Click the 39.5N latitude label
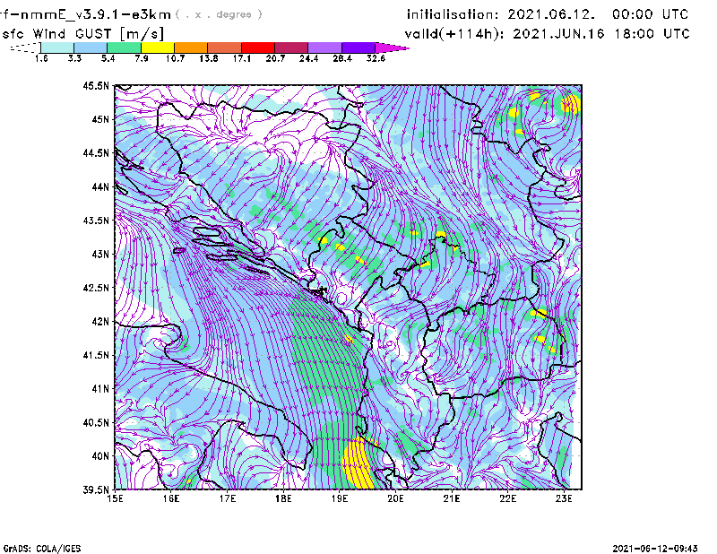717x554 pixels. 97,490
